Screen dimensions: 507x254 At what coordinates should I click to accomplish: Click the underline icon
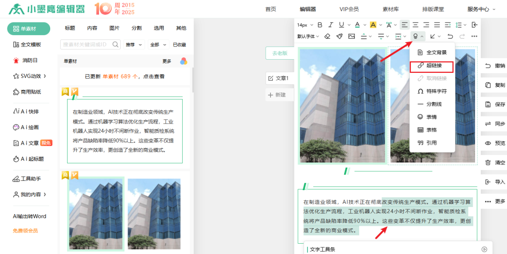[341, 24]
